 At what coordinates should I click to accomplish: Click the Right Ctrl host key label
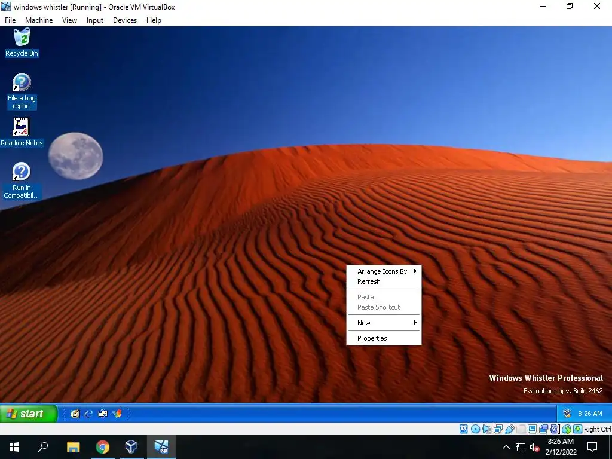click(x=598, y=429)
